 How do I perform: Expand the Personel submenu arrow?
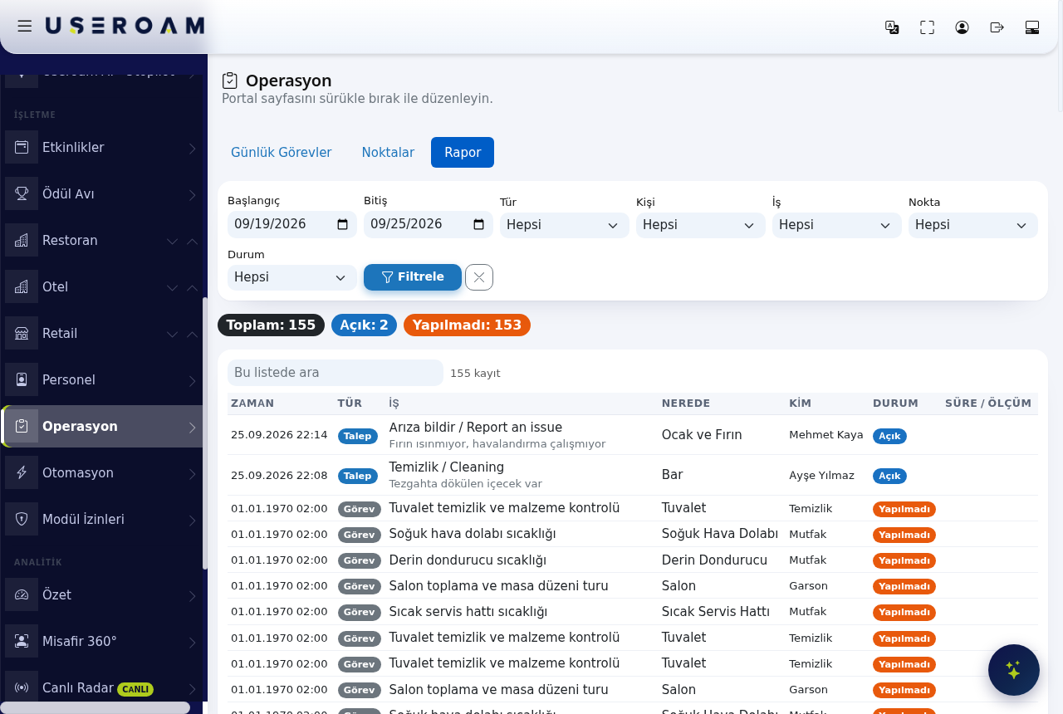coord(192,380)
